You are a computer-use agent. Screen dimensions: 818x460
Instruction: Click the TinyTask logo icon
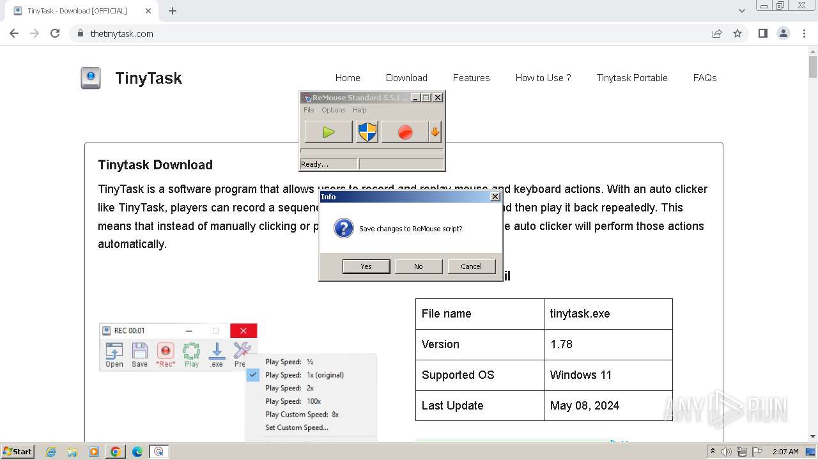pyautogui.click(x=91, y=78)
